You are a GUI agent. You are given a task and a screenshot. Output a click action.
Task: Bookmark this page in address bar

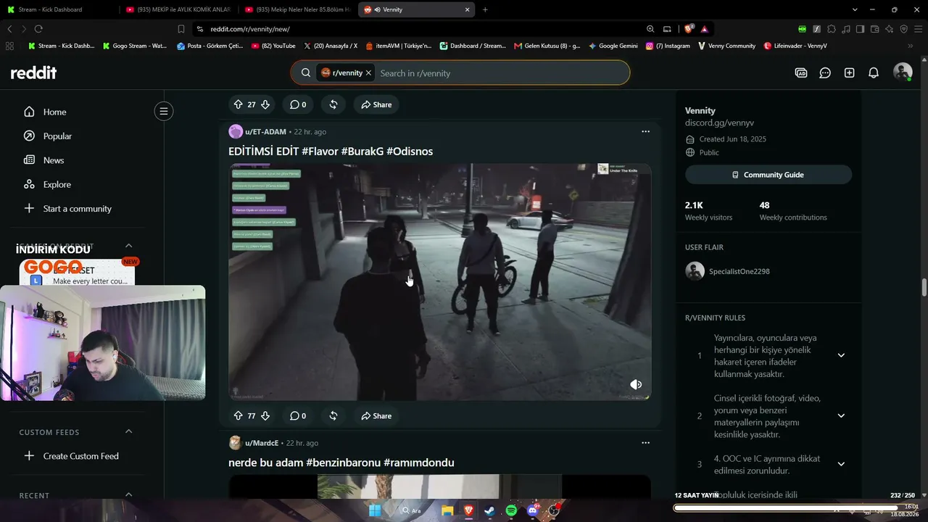tap(181, 29)
